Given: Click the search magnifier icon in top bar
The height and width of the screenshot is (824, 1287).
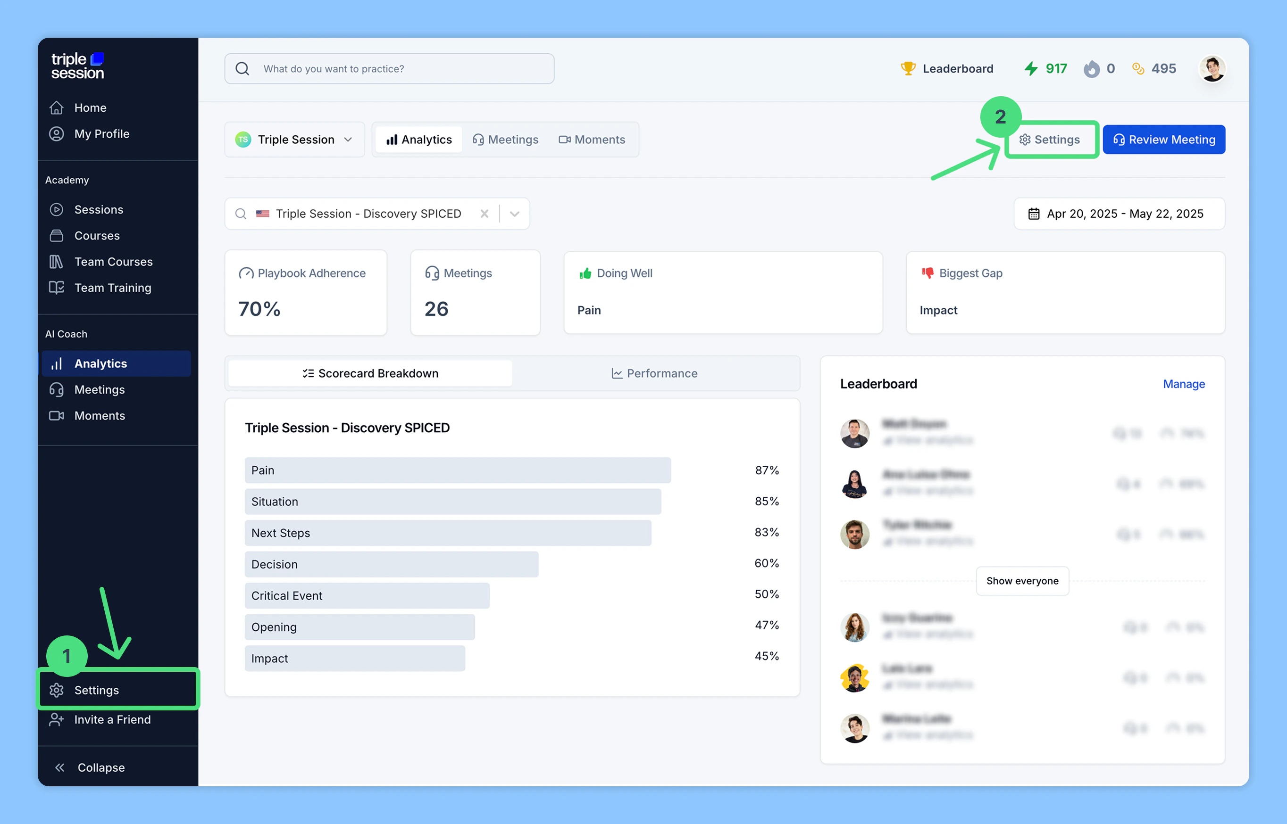Looking at the screenshot, I should [242, 69].
